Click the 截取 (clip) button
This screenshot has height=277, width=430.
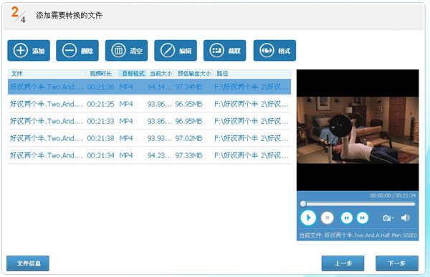click(x=224, y=50)
